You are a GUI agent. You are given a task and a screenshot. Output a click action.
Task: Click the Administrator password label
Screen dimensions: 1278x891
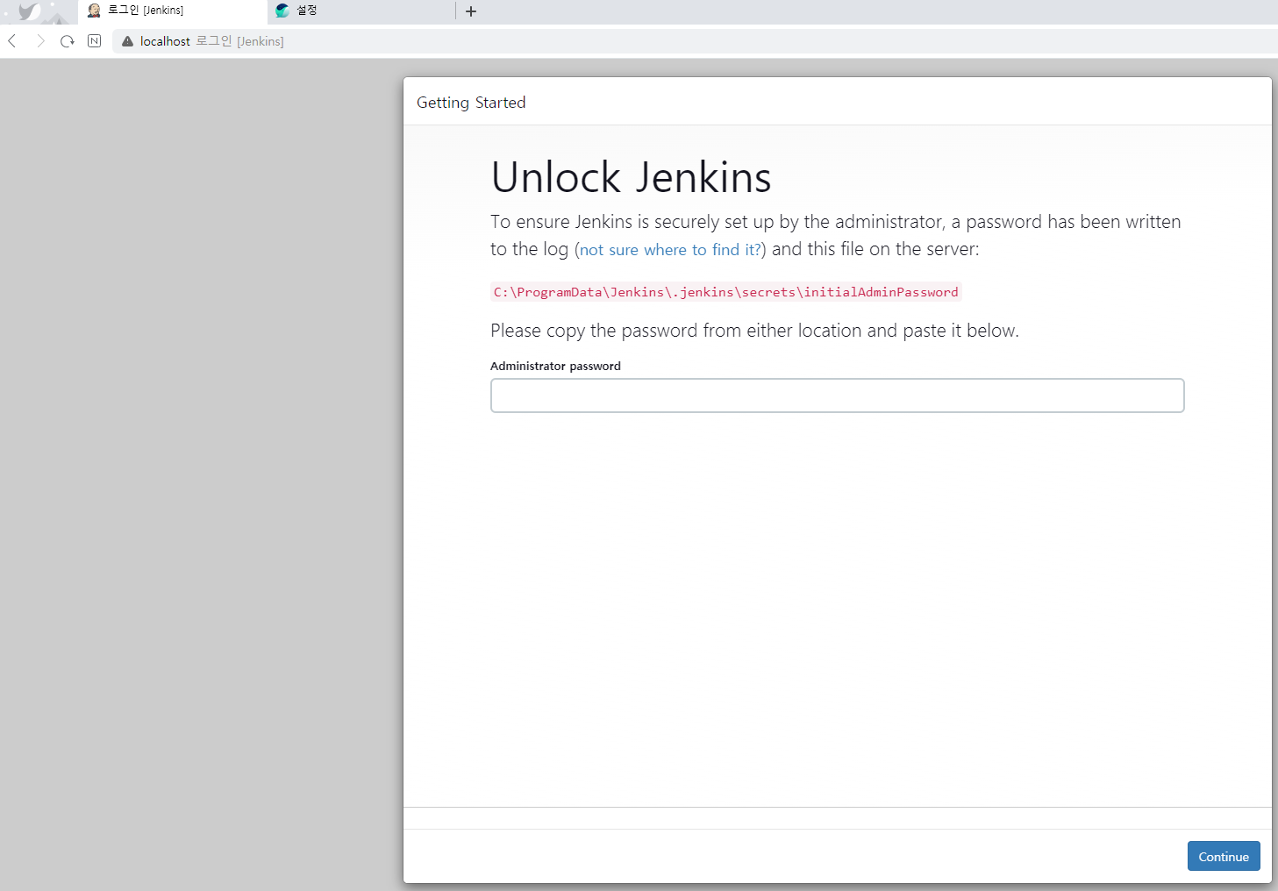pyautogui.click(x=555, y=366)
